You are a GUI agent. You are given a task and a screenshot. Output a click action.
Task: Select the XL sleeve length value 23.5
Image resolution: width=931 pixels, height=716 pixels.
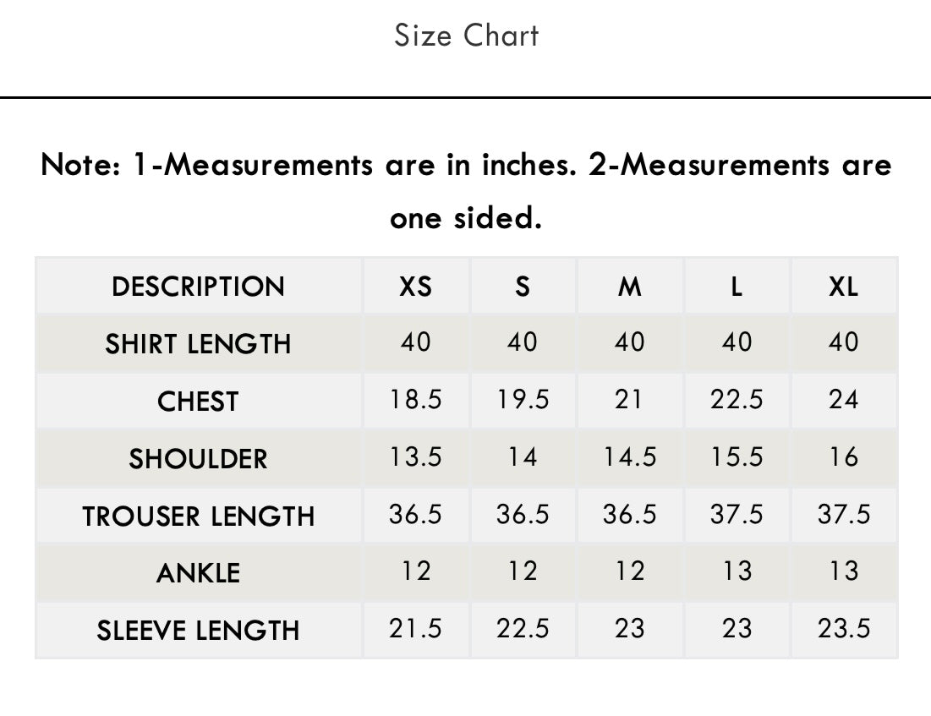[x=843, y=629]
